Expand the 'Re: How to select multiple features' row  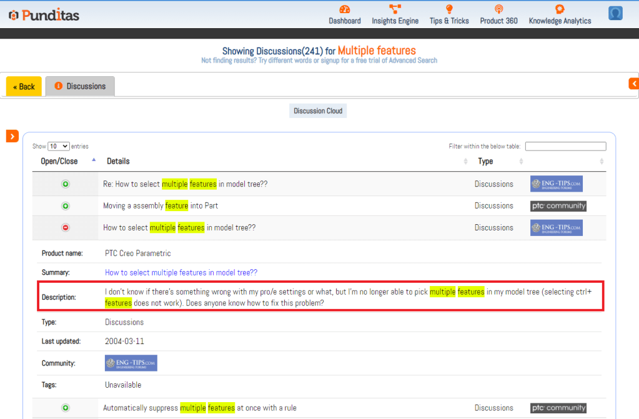click(66, 184)
